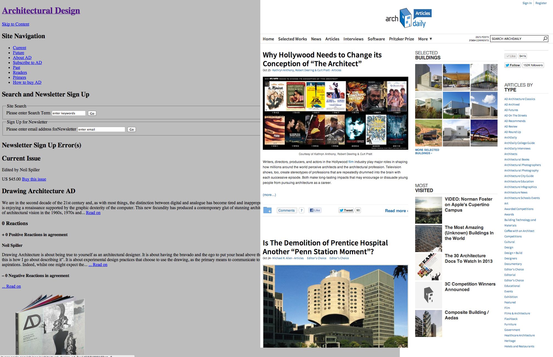Click the Register link
Screen dimensions: 553x357
(541, 3)
